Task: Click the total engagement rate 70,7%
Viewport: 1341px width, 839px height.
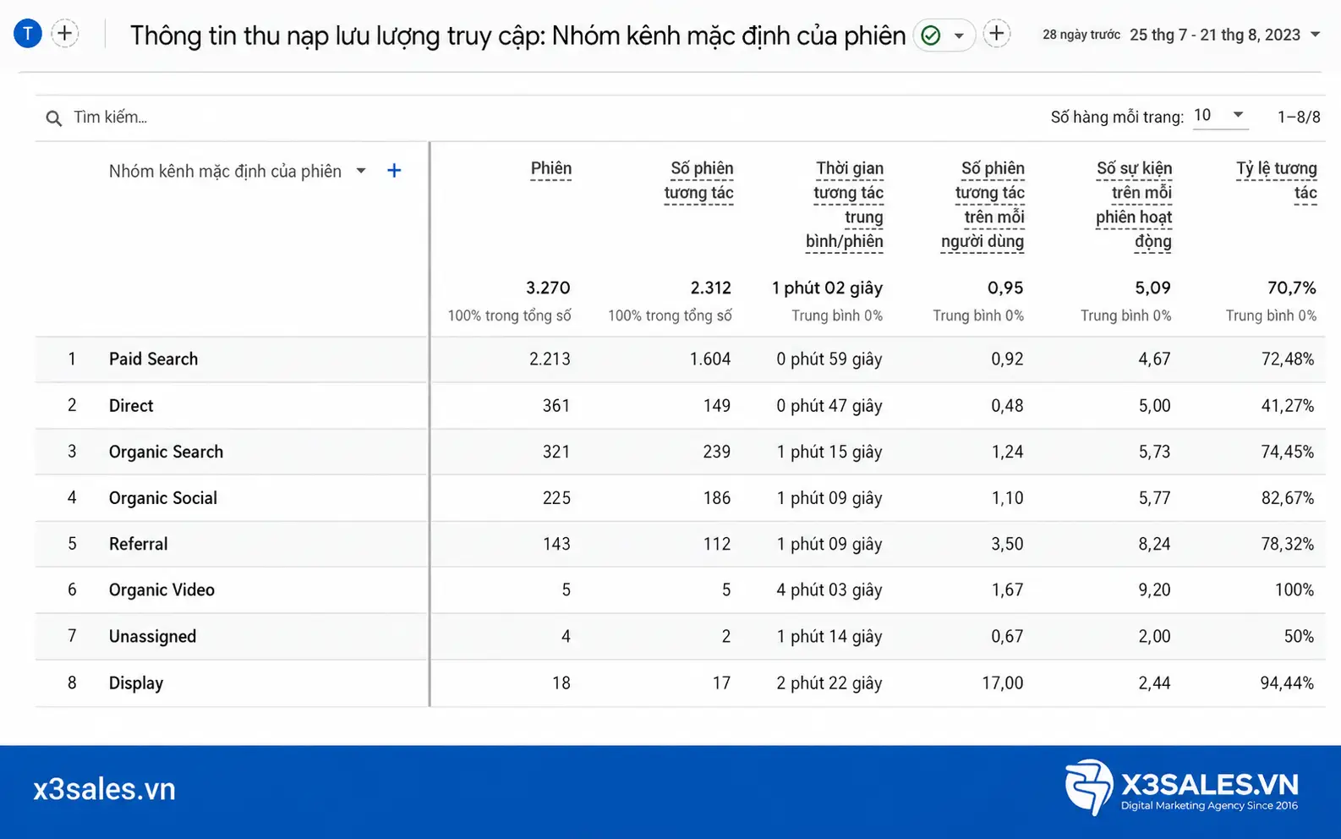Action: (1291, 288)
